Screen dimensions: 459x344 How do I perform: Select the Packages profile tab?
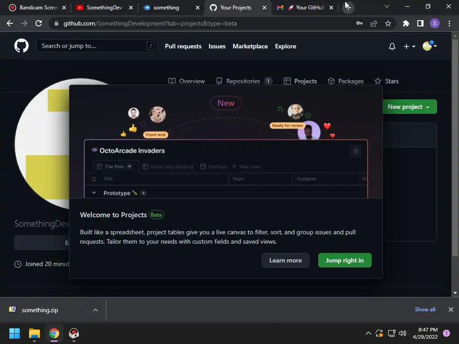tap(346, 81)
